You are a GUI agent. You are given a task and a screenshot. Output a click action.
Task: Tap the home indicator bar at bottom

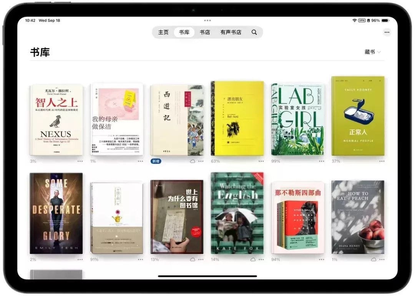tap(207, 276)
